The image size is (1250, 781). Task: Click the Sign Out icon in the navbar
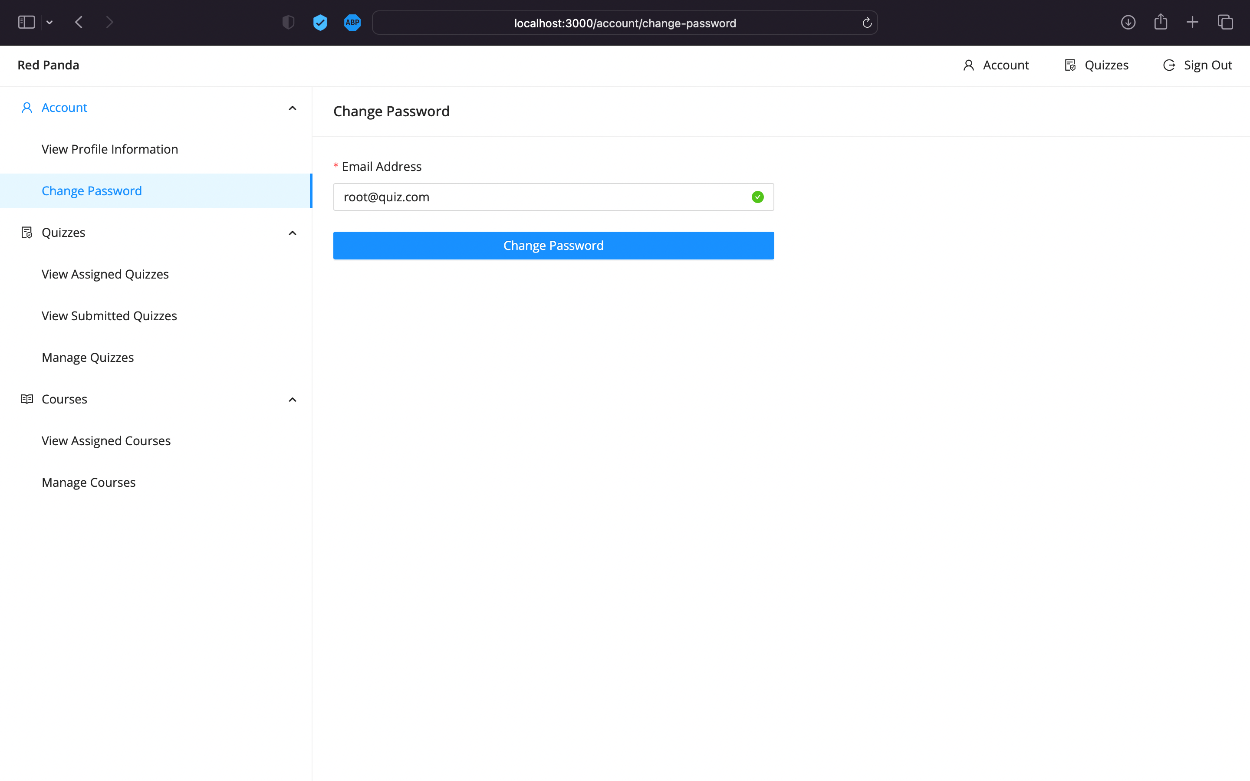[1169, 65]
